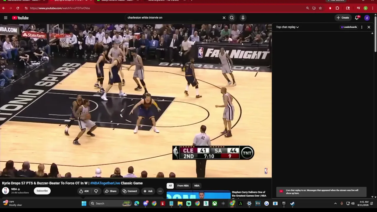Open the NBA channel name link

tap(14, 189)
